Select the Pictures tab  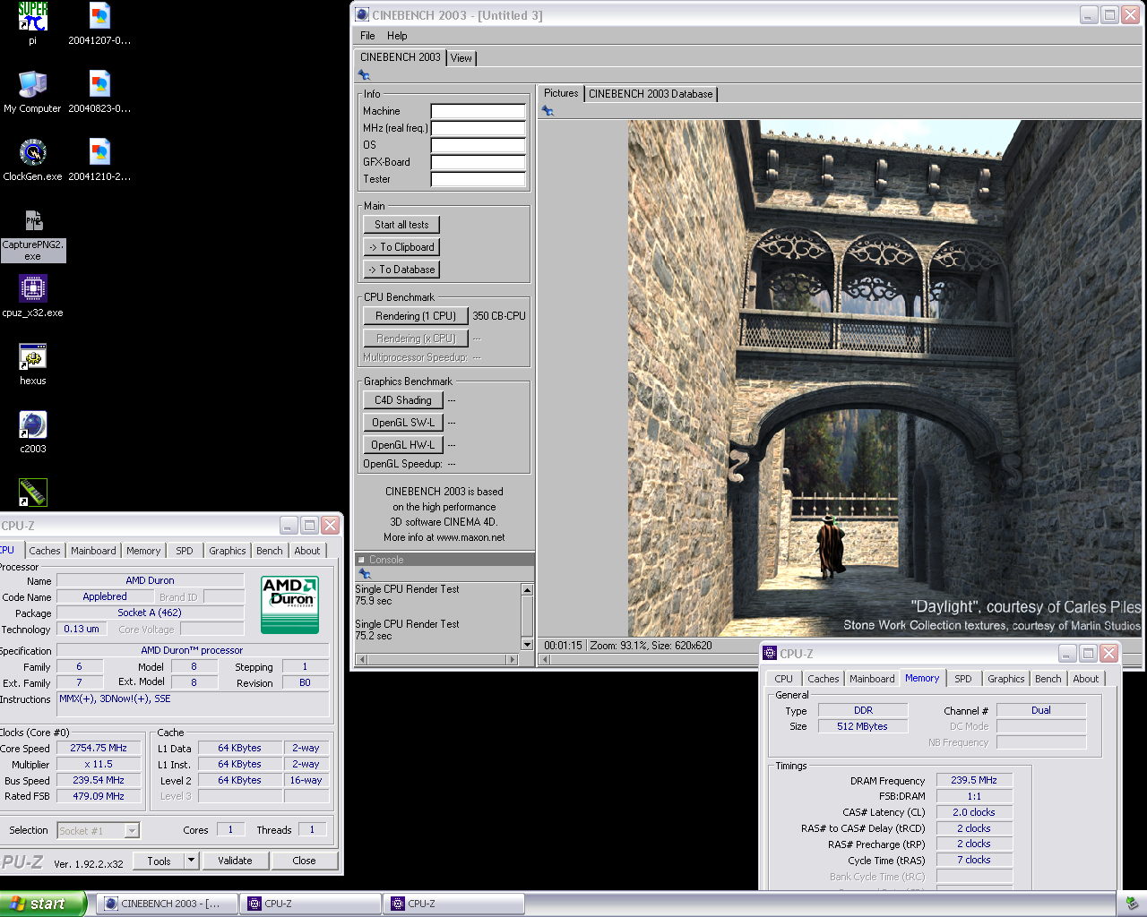(x=561, y=93)
